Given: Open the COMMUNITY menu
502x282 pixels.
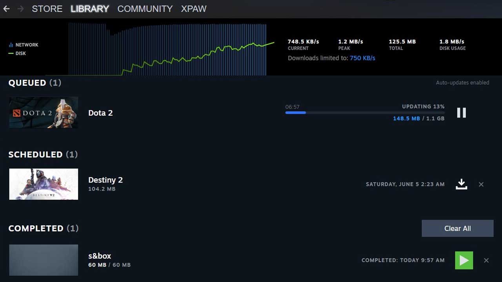Looking at the screenshot, I should click(x=145, y=9).
